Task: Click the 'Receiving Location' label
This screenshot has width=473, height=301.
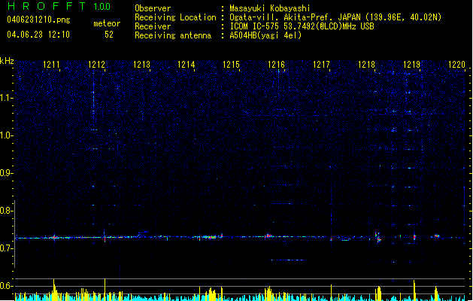Action: click(175, 17)
